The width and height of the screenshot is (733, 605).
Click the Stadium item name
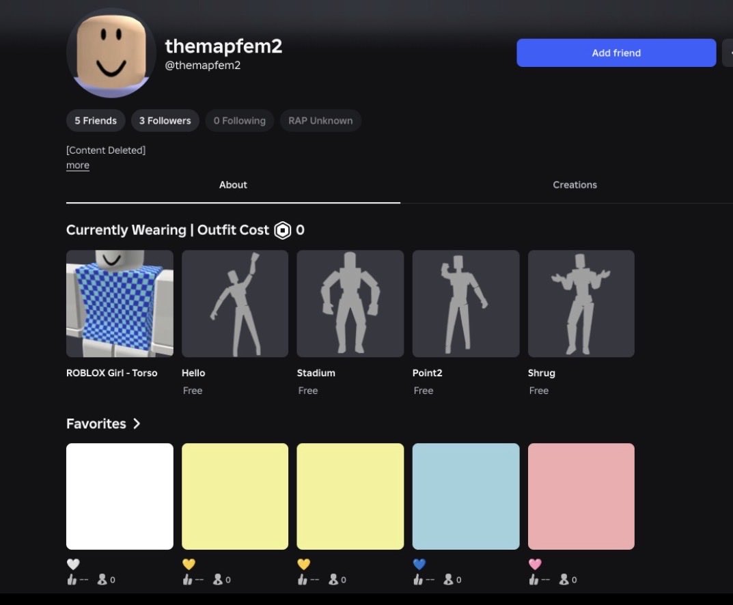click(316, 373)
